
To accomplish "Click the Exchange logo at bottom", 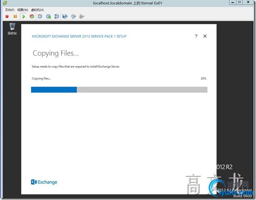I will tap(44, 182).
